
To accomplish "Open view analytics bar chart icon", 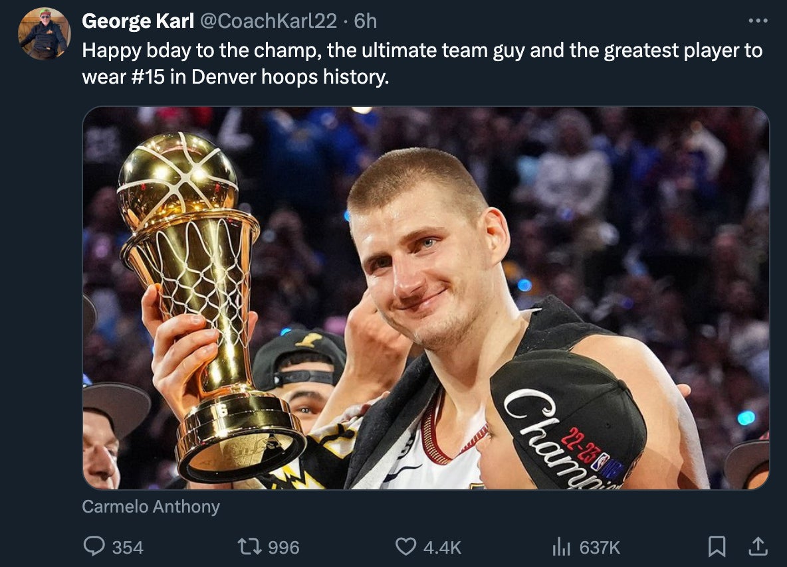I will pos(561,546).
